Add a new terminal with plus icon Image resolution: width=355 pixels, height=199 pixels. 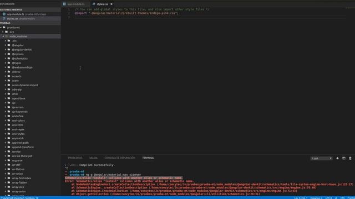(337, 158)
